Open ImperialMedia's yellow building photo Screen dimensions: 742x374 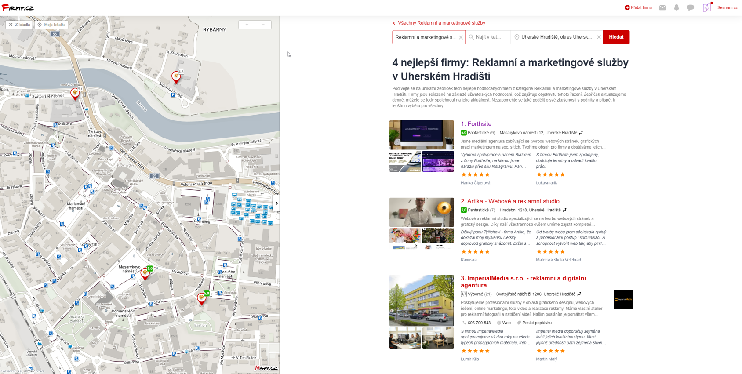click(x=422, y=301)
